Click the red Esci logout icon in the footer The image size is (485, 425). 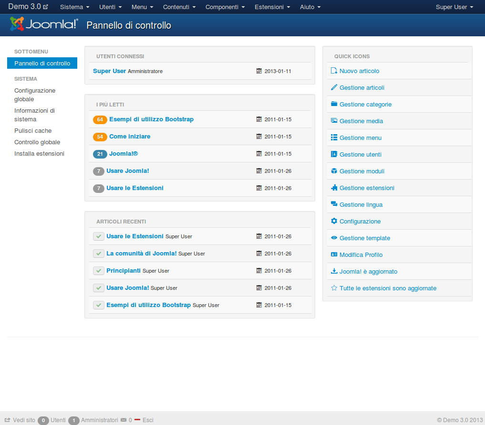138,420
